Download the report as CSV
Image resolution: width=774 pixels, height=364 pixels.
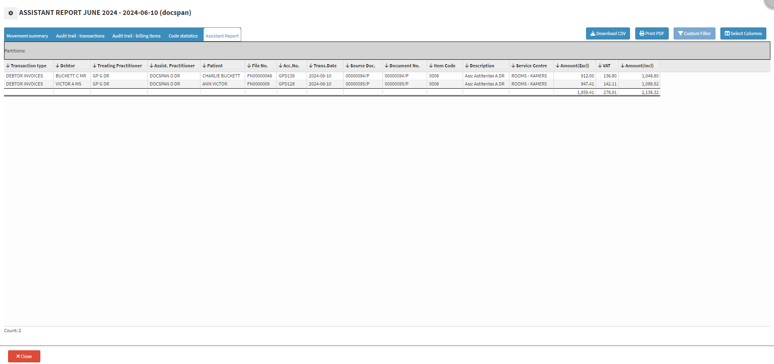click(608, 33)
